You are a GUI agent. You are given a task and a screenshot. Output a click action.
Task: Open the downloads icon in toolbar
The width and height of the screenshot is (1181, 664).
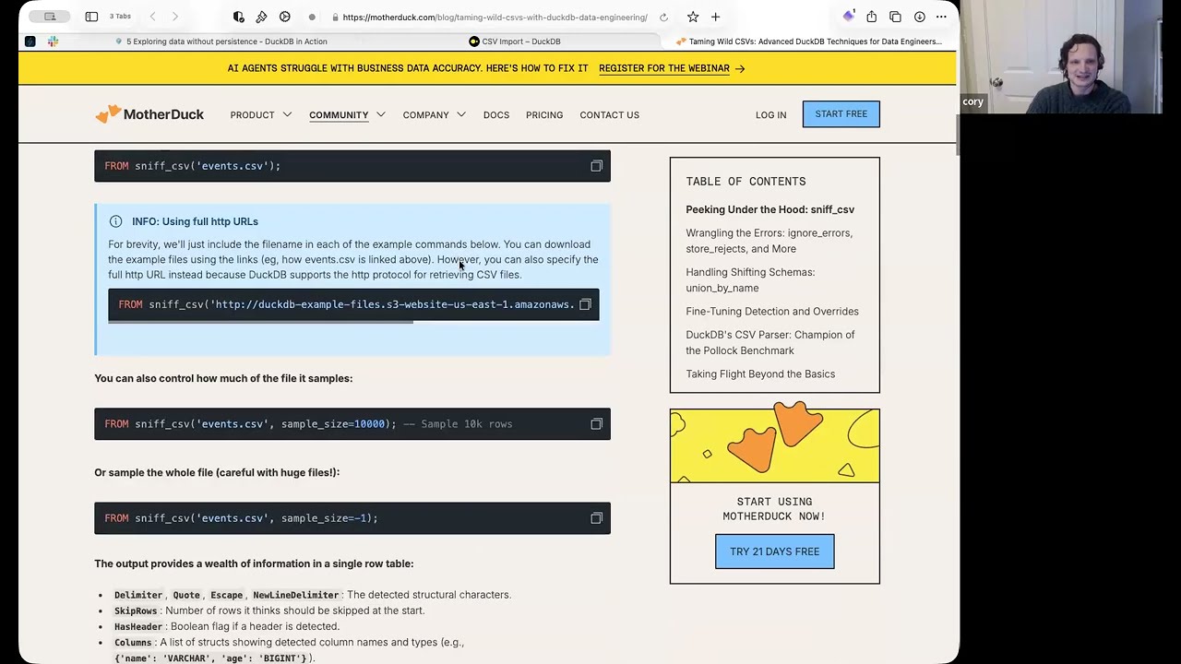tap(919, 17)
